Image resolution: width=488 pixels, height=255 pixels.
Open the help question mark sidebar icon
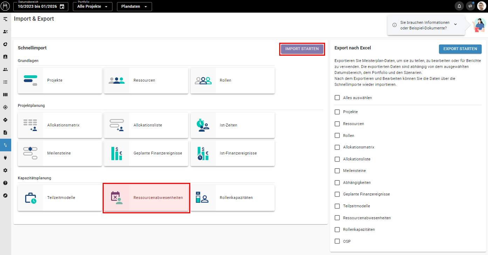pos(5,183)
